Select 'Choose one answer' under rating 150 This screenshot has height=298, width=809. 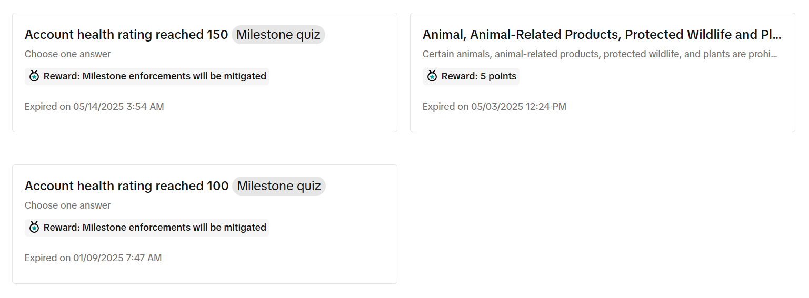coord(67,54)
